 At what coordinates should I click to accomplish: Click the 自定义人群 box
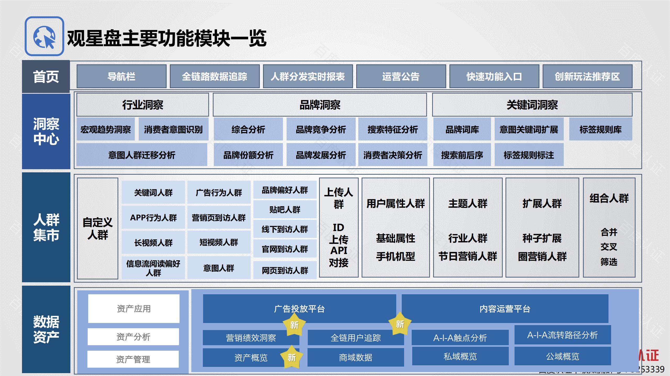pos(98,228)
